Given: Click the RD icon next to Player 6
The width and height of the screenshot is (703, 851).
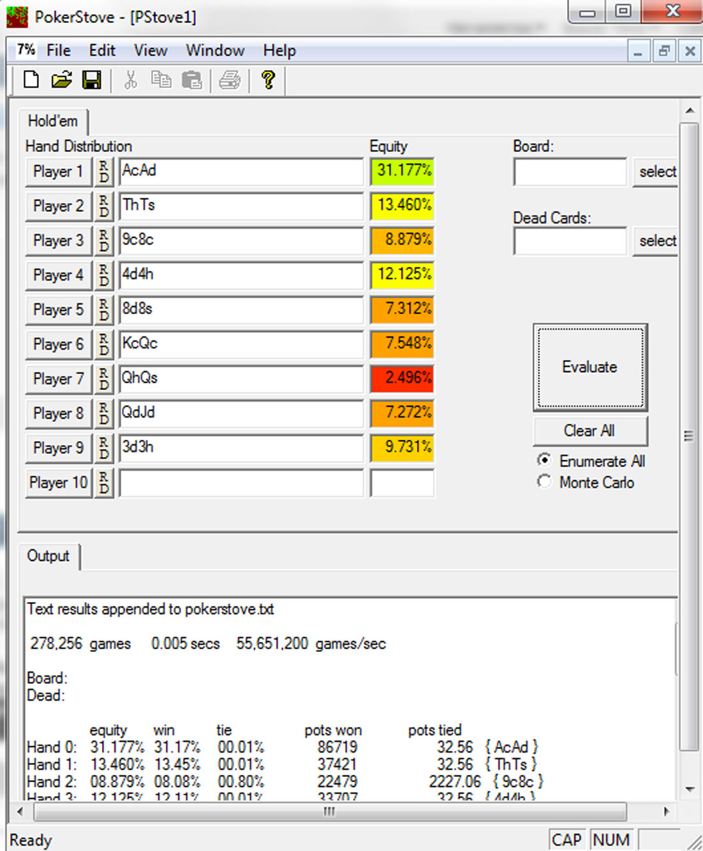Looking at the screenshot, I should tap(104, 344).
